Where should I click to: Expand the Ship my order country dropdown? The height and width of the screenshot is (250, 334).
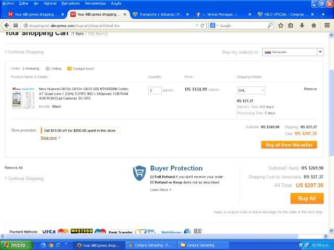coord(320,52)
